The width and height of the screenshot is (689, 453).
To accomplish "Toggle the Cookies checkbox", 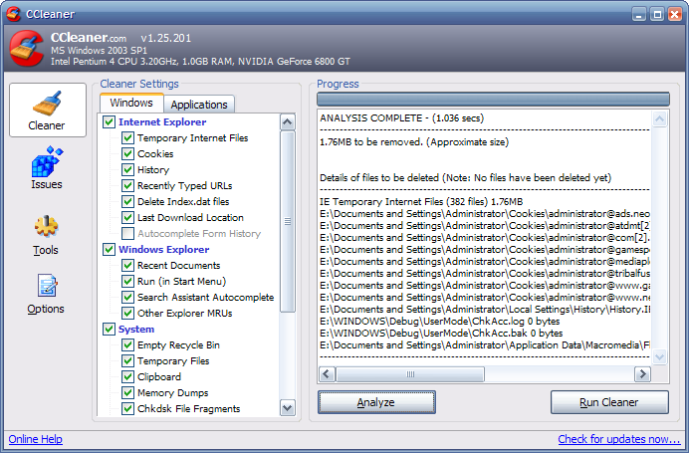I will (x=127, y=153).
